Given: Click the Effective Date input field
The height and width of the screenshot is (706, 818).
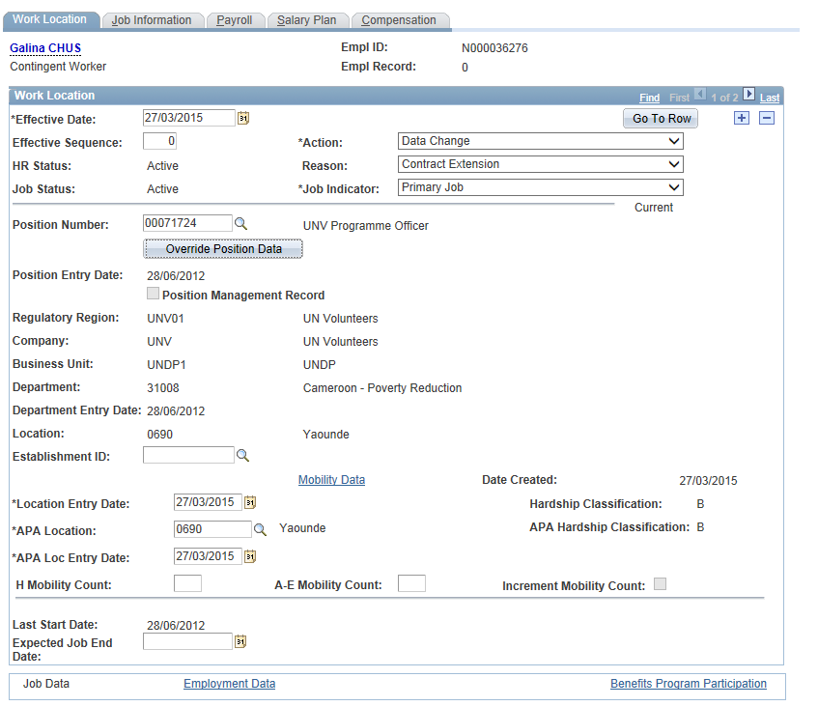Looking at the screenshot, I should [189, 118].
